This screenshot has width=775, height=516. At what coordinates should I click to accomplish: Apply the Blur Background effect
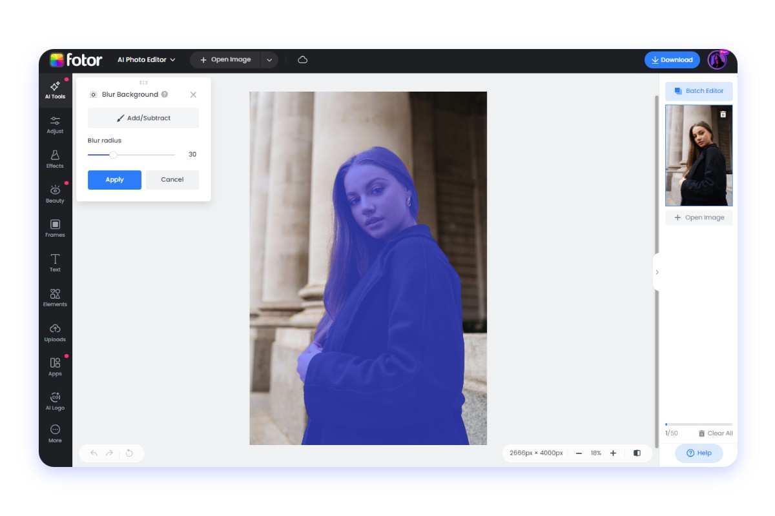114,179
